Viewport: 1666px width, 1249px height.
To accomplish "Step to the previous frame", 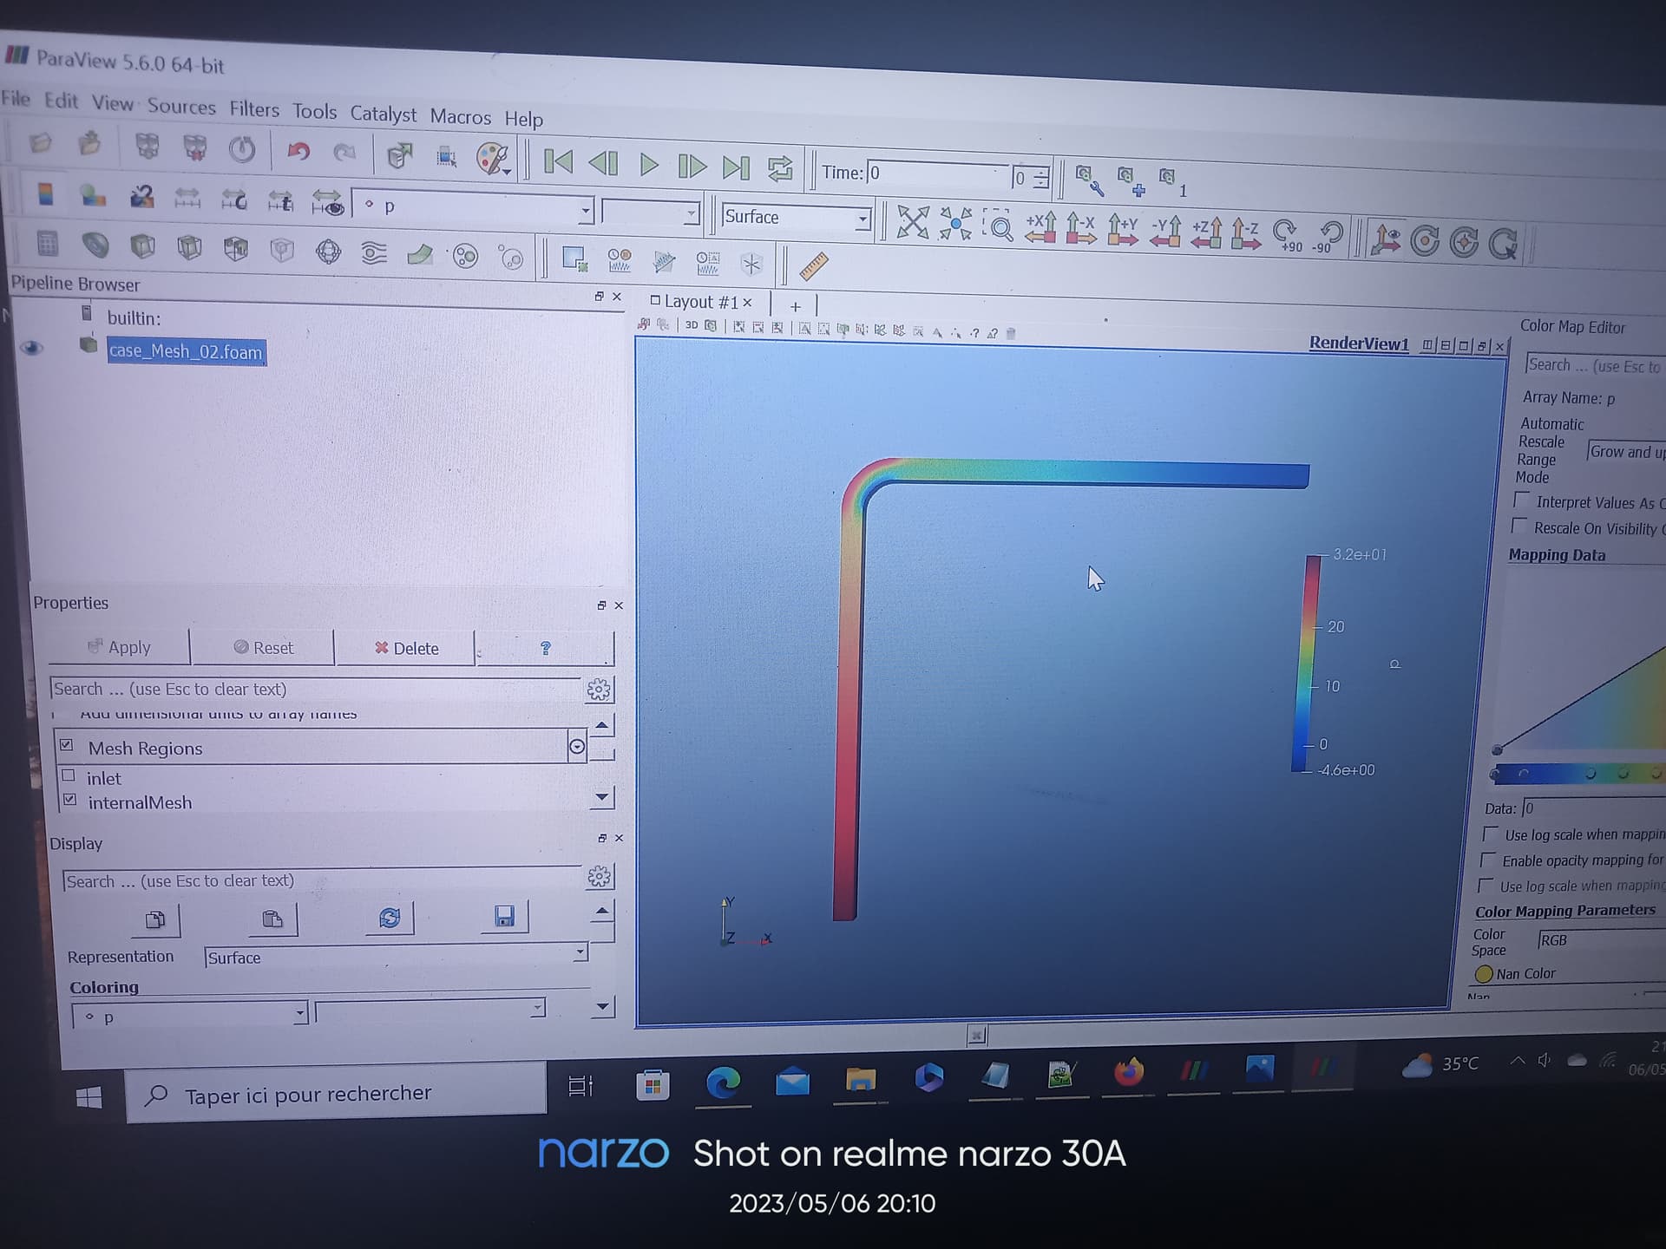I will pyautogui.click(x=603, y=163).
